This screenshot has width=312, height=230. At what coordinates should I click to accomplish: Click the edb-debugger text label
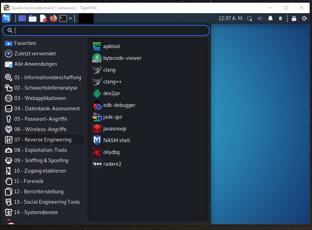tap(119, 105)
